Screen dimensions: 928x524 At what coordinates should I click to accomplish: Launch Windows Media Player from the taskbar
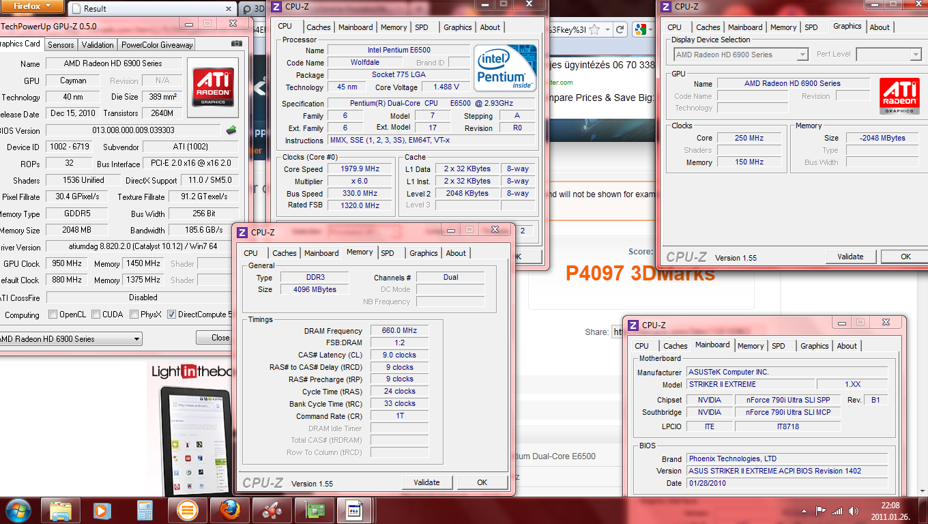click(x=102, y=510)
